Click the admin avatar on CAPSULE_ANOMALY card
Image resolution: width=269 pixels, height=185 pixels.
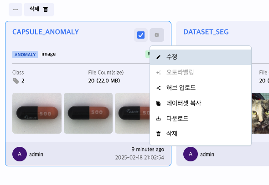20,154
